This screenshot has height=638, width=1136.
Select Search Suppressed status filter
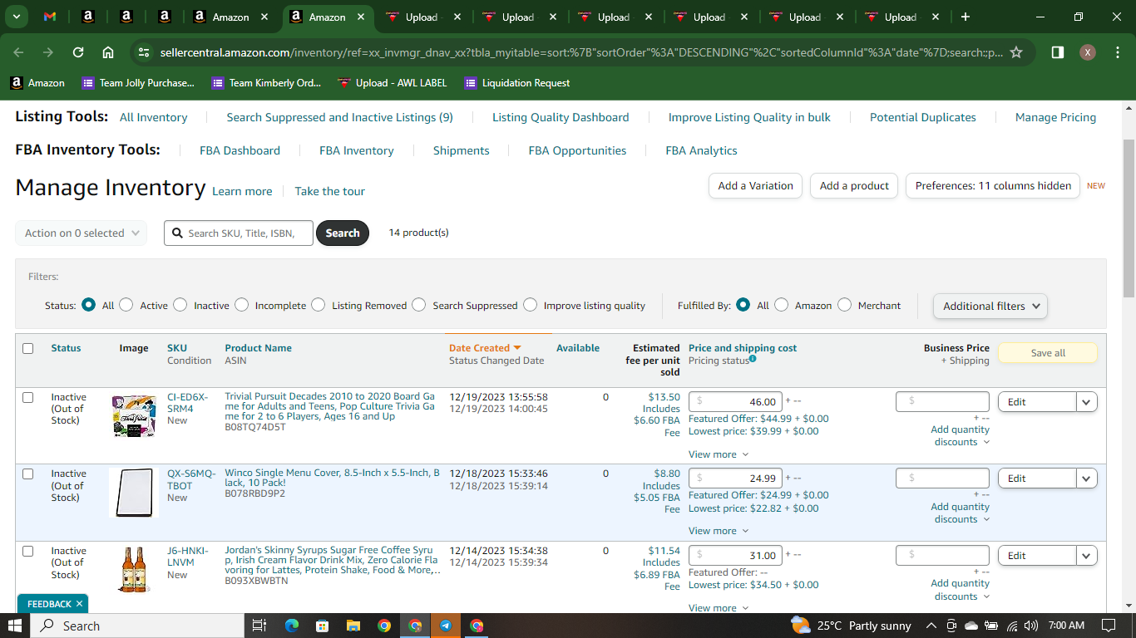coord(419,305)
